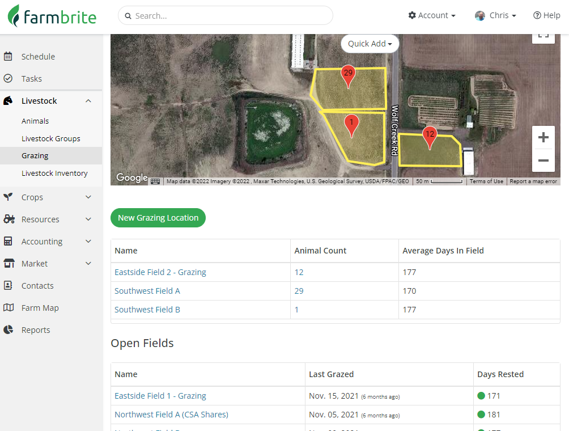Click the Accounting calculator icon
The width and height of the screenshot is (569, 431).
pos(8,241)
